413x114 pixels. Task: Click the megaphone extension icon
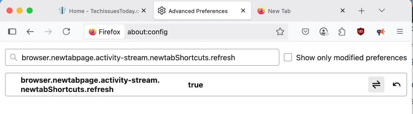click(x=381, y=32)
